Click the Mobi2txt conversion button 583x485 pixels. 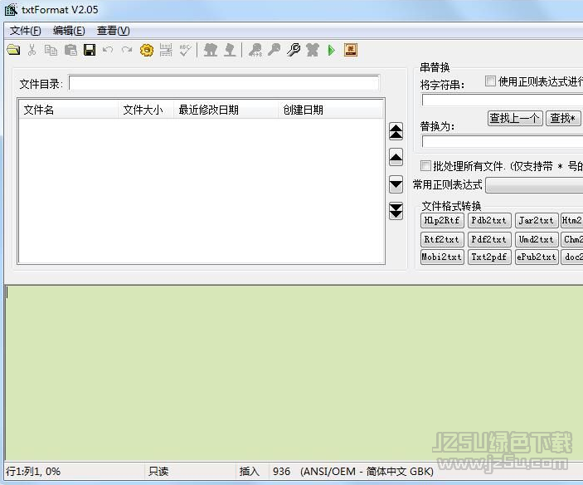[x=442, y=257]
